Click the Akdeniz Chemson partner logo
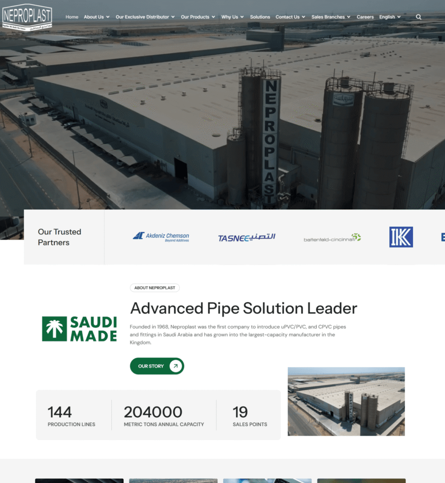This screenshot has height=483, width=445. (161, 237)
